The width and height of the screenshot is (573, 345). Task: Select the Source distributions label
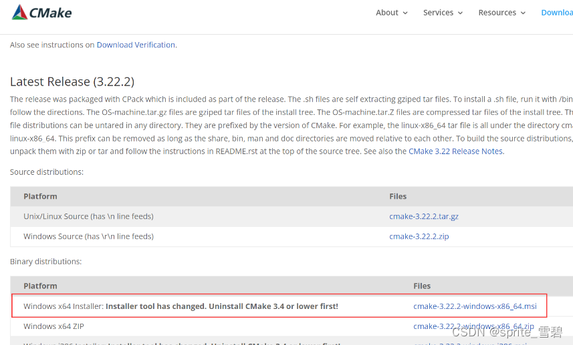[x=46, y=172]
